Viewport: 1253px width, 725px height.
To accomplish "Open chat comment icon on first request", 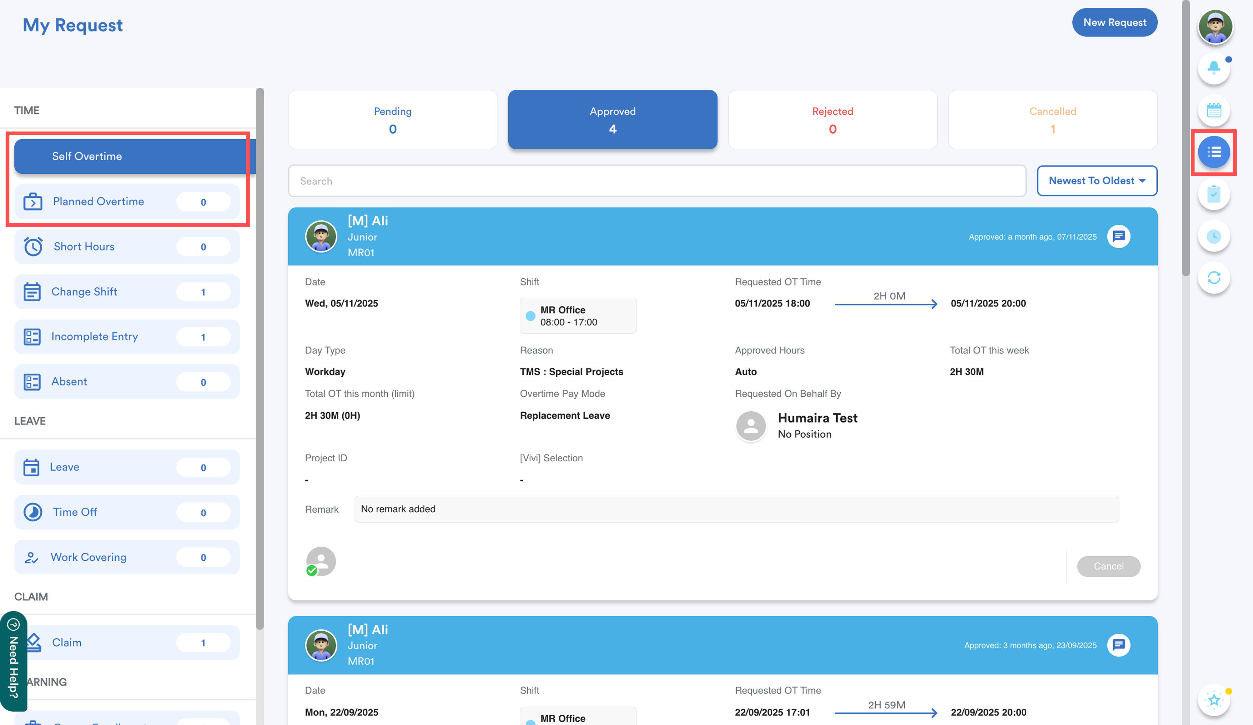I will (1118, 236).
